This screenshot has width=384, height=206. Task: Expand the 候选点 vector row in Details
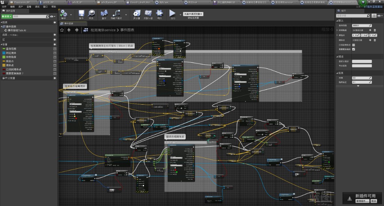tap(337, 35)
